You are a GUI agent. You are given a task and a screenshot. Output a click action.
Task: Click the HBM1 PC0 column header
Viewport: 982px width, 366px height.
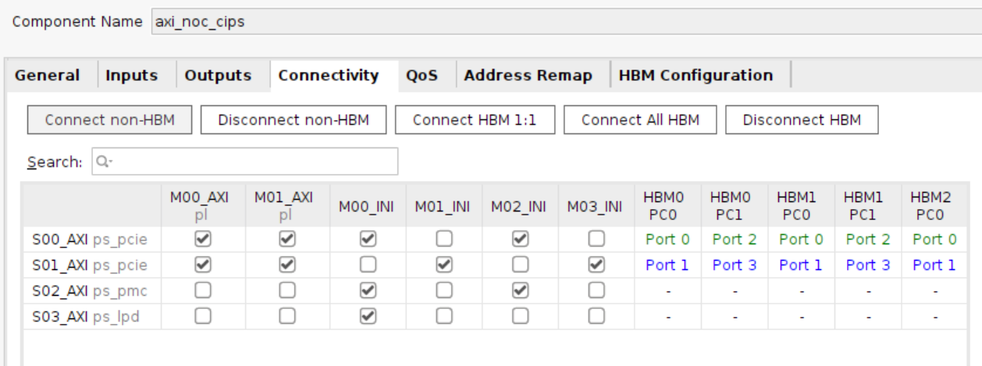[800, 206]
